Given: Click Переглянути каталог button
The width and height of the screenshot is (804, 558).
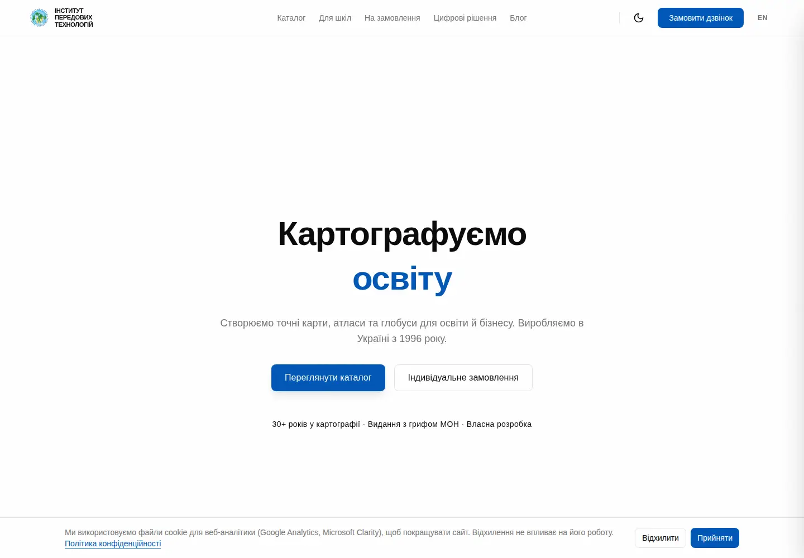Looking at the screenshot, I should 328,378.
